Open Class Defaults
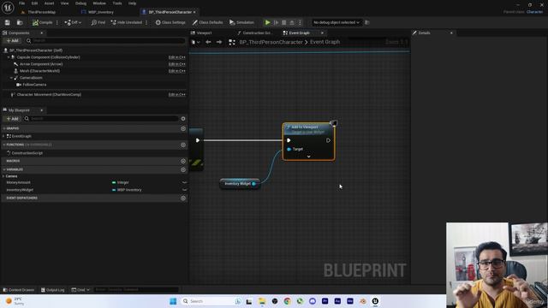 tap(207, 22)
